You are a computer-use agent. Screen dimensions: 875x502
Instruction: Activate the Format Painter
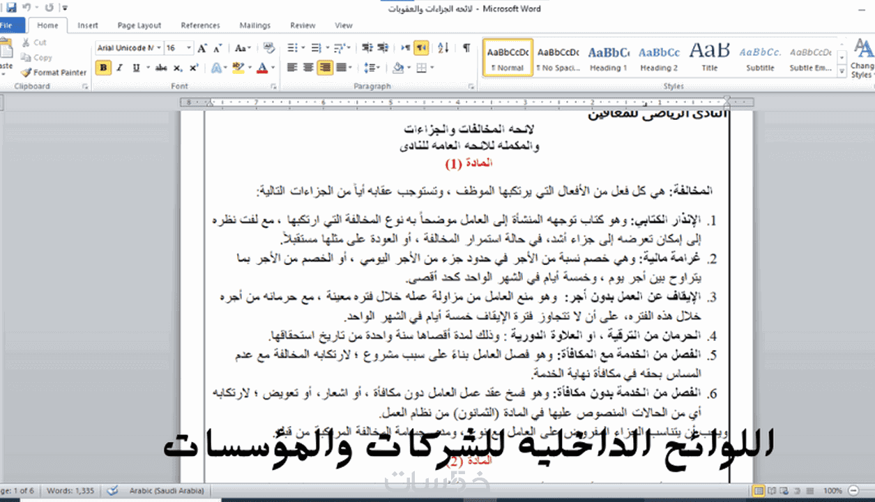[54, 73]
